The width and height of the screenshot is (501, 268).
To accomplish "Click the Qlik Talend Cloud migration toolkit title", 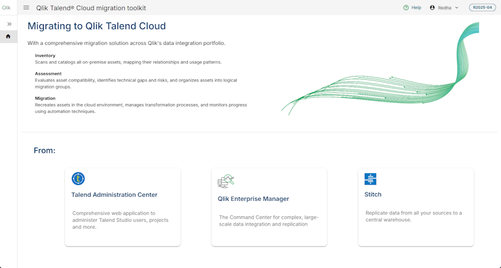I will (91, 8).
